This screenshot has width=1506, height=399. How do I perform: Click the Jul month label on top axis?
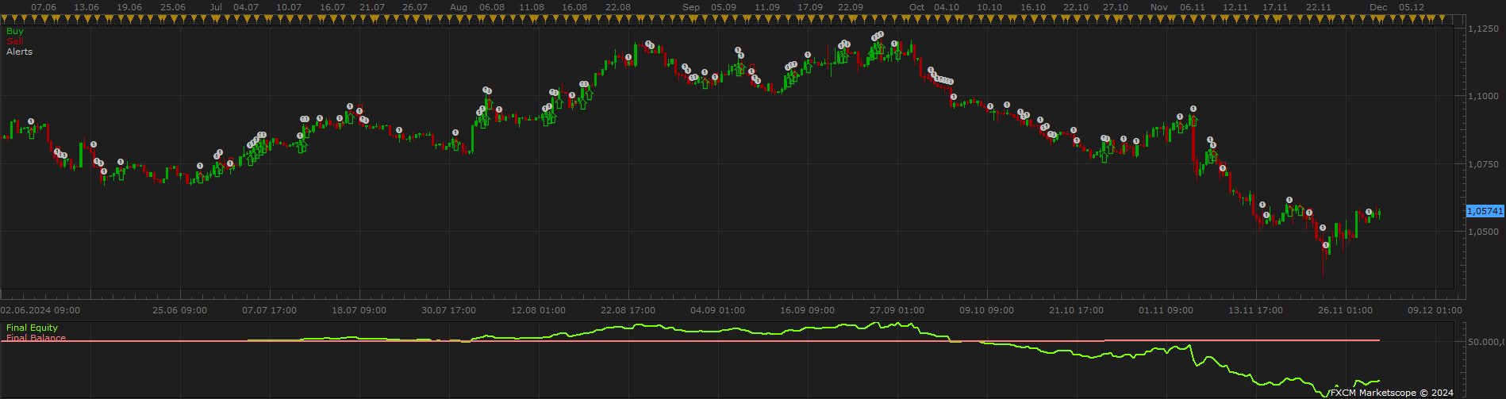[x=217, y=7]
